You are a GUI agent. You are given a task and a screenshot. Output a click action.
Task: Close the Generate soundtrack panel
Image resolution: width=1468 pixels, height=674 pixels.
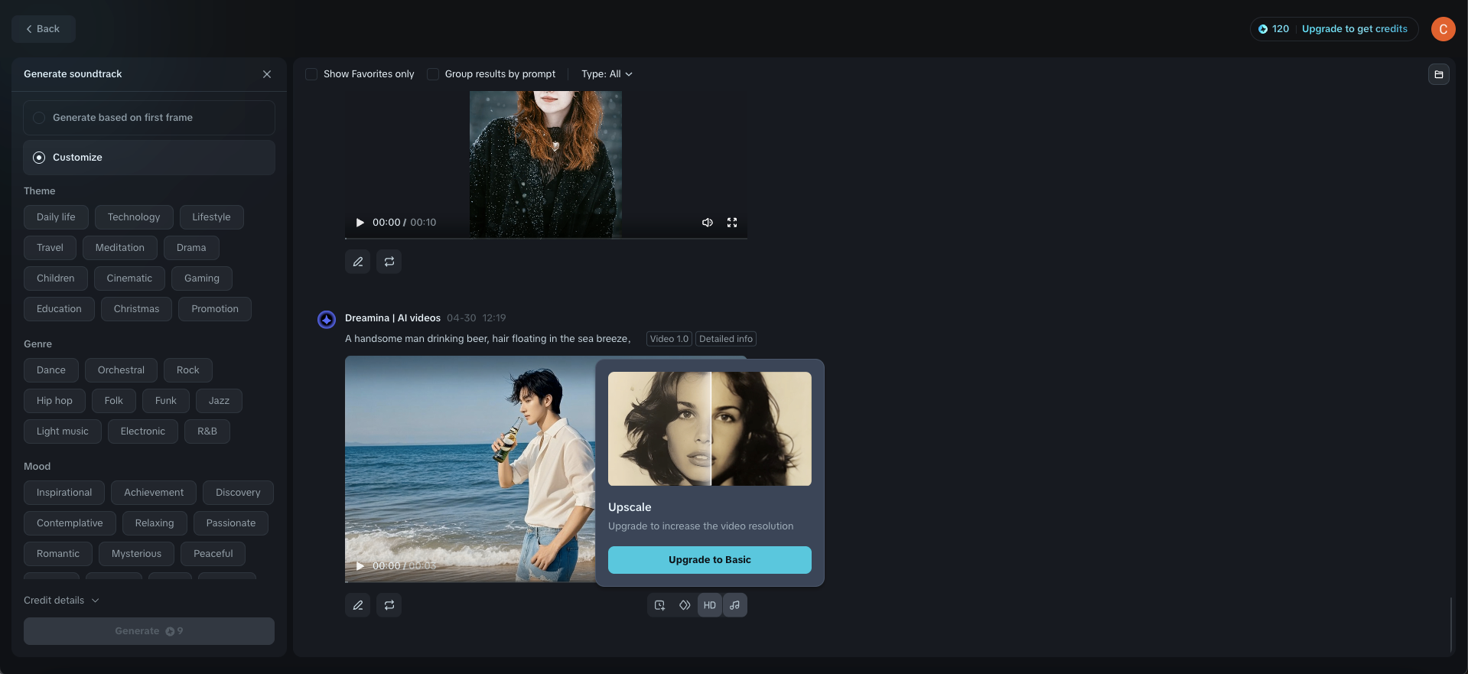267,74
